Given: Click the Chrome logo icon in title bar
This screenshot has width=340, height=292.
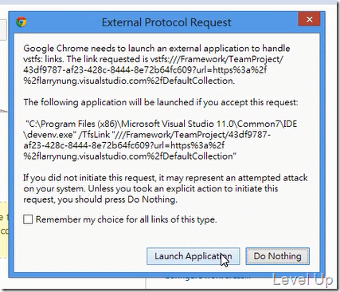Looking at the screenshot, I should point(21,22).
